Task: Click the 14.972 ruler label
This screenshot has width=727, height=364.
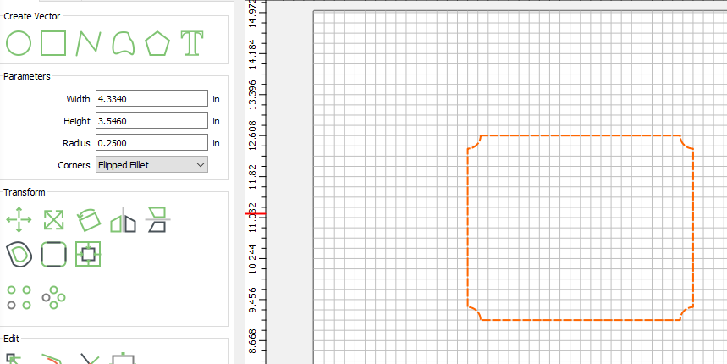Action: click(253, 14)
